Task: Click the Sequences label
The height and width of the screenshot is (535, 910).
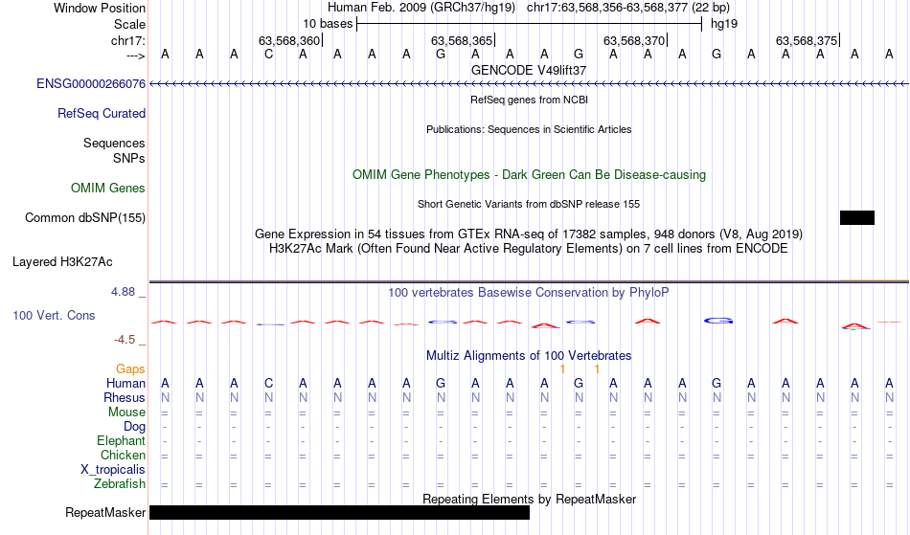Action: point(114,144)
